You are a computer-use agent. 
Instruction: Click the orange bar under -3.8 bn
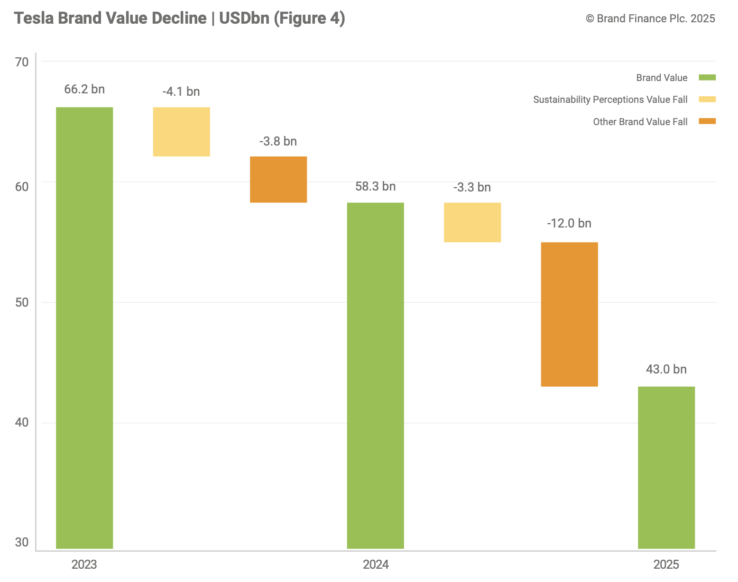278,179
